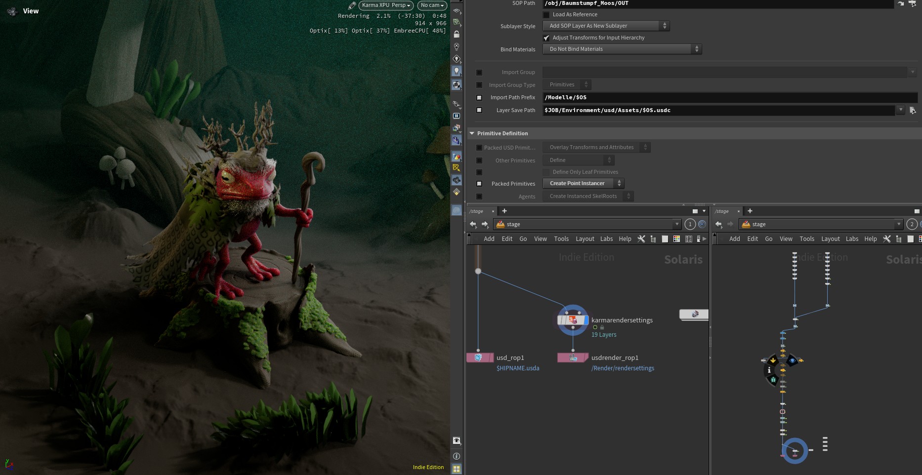Toggle the viewport lock icon
The image size is (922, 475).
coord(457,34)
